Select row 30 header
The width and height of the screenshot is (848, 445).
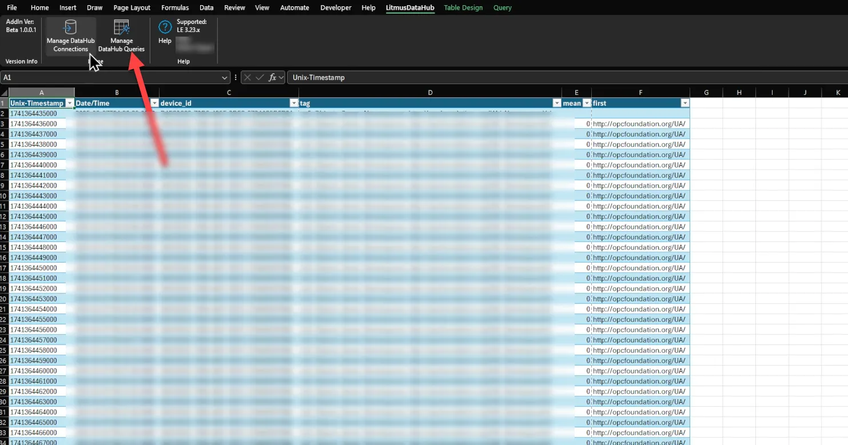[4, 402]
